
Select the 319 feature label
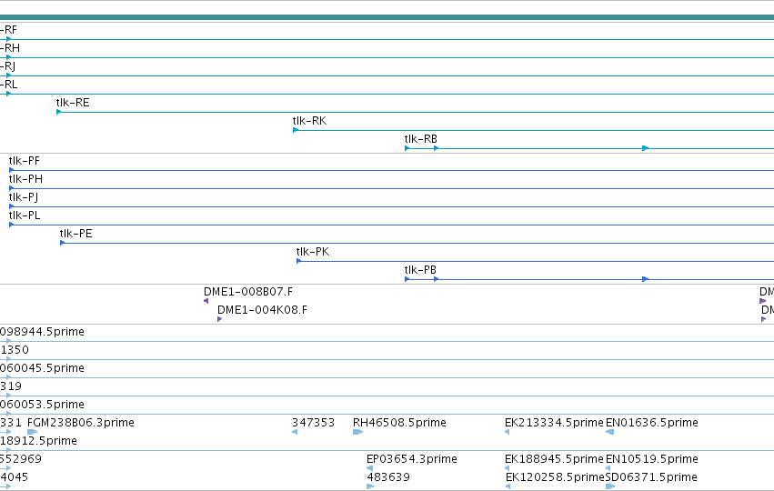pos(11,386)
